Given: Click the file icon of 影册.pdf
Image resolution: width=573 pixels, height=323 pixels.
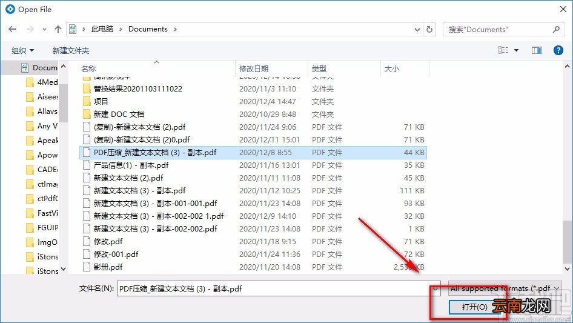Looking at the screenshot, I should tap(87, 267).
